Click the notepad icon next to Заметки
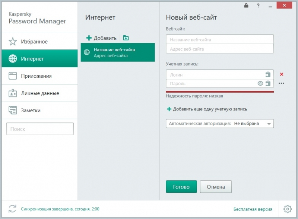Image resolution: width=298 pixels, height=219 pixels. (13, 110)
